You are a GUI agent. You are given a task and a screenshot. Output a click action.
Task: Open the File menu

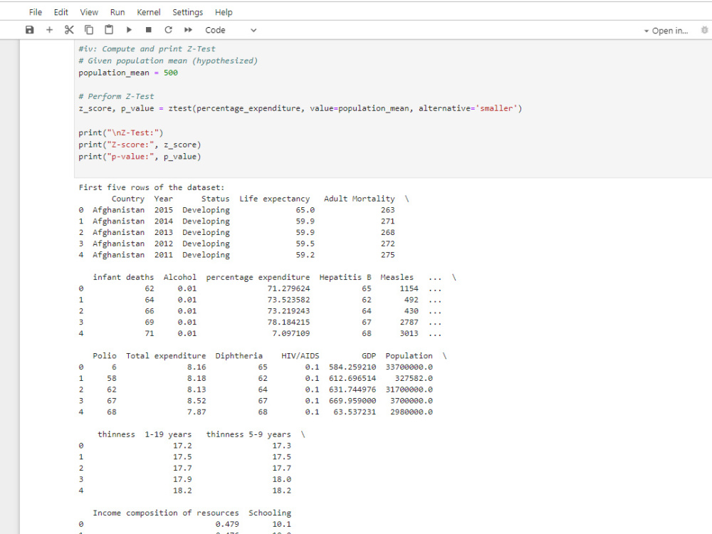tap(35, 11)
